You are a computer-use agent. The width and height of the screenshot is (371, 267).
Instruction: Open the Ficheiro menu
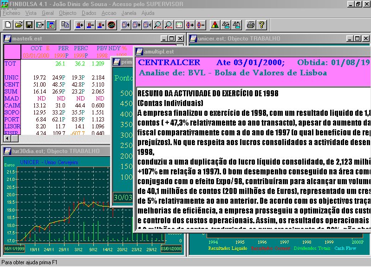click(x=12, y=13)
